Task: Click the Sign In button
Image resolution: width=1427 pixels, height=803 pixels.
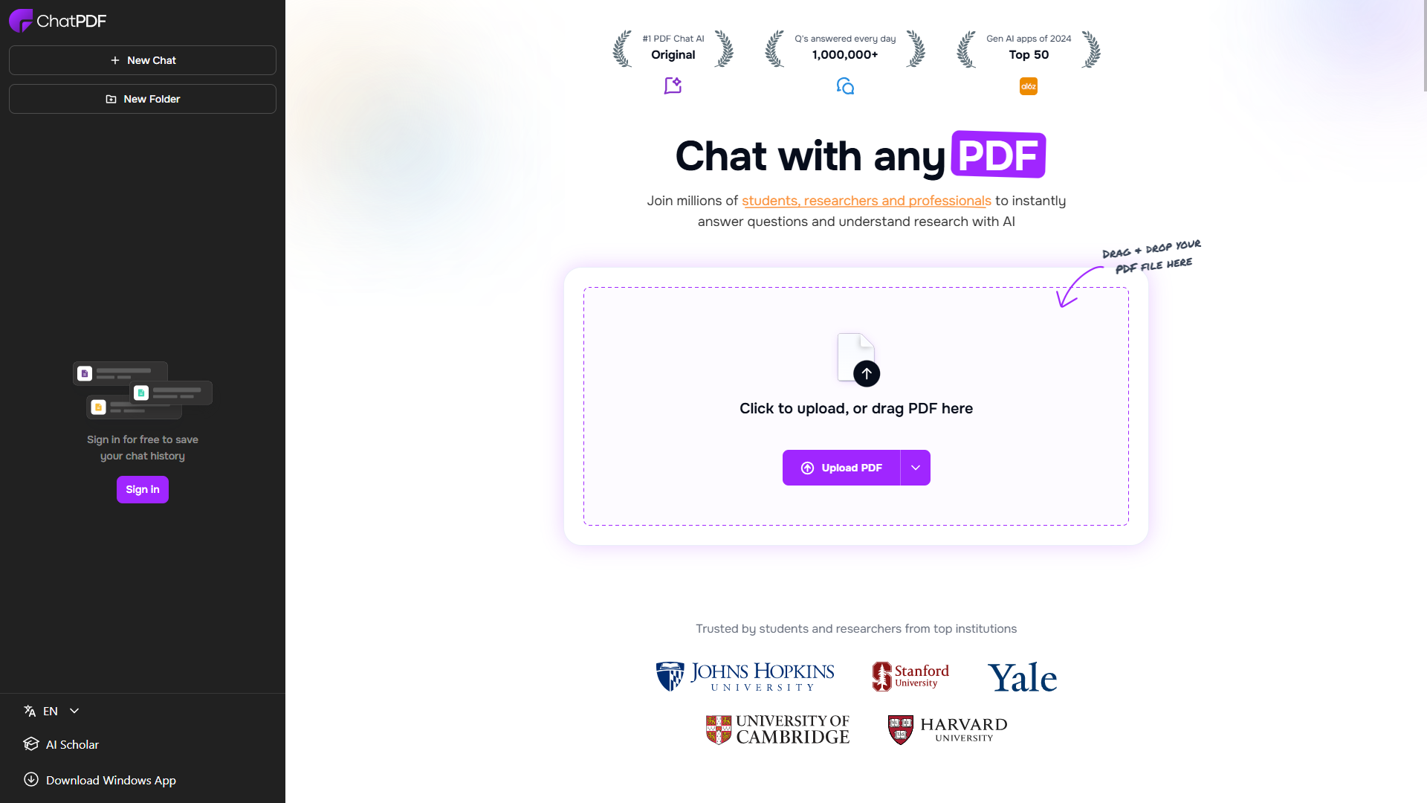Action: tap(142, 489)
